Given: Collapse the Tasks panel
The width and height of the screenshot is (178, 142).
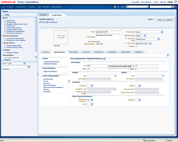Looking at the screenshot, I should [3, 15].
